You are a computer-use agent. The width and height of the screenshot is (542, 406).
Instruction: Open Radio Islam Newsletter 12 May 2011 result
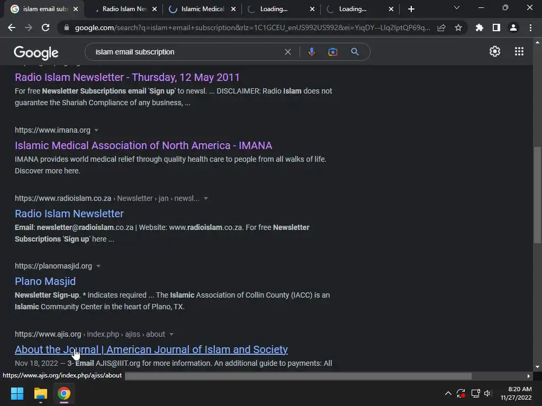pyautogui.click(x=127, y=77)
